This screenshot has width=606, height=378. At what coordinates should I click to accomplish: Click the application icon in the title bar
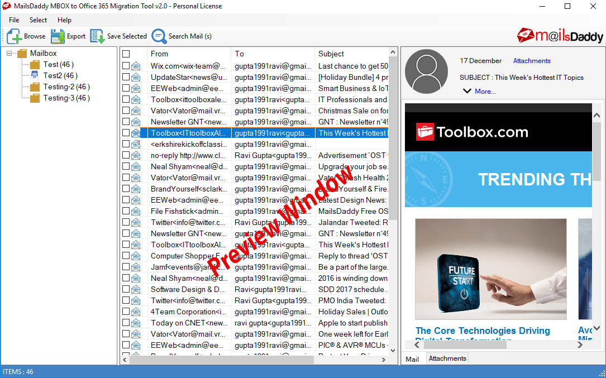point(7,6)
